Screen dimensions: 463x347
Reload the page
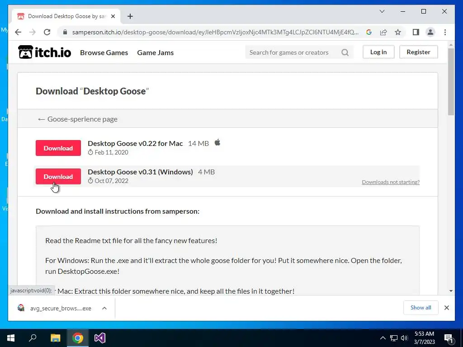tap(47, 32)
